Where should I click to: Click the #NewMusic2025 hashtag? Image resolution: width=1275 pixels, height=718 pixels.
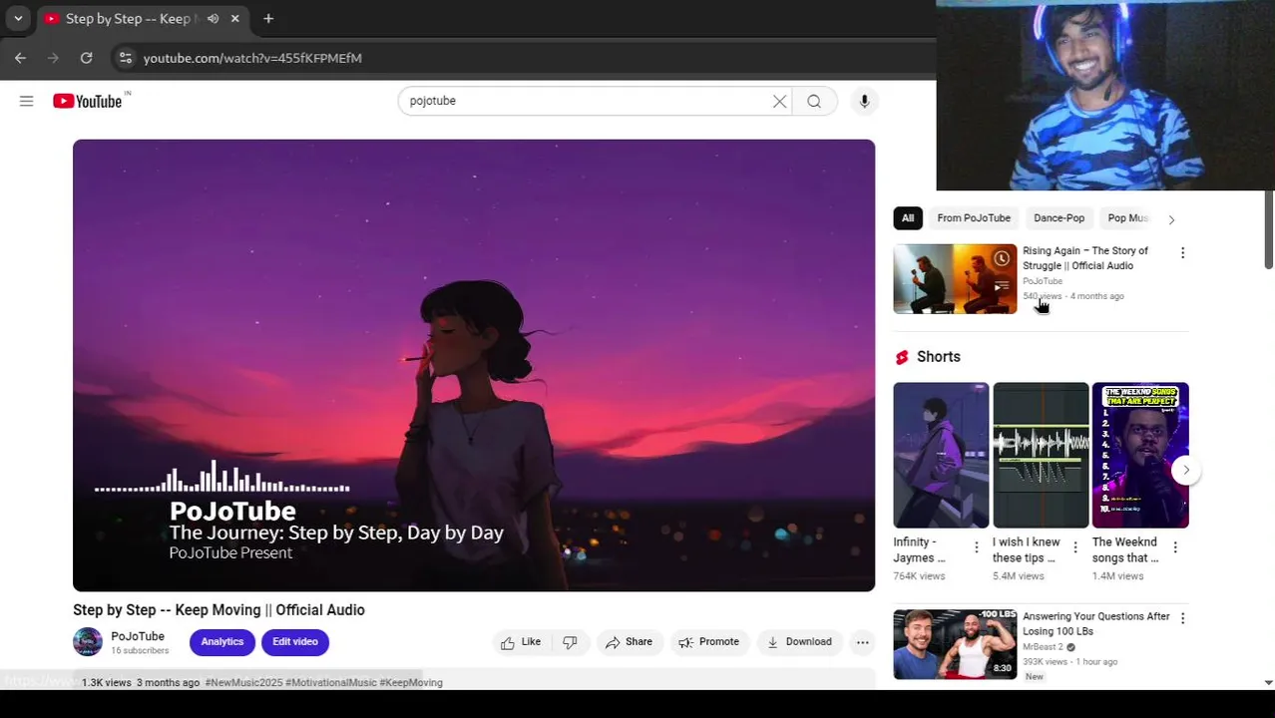[x=243, y=683]
